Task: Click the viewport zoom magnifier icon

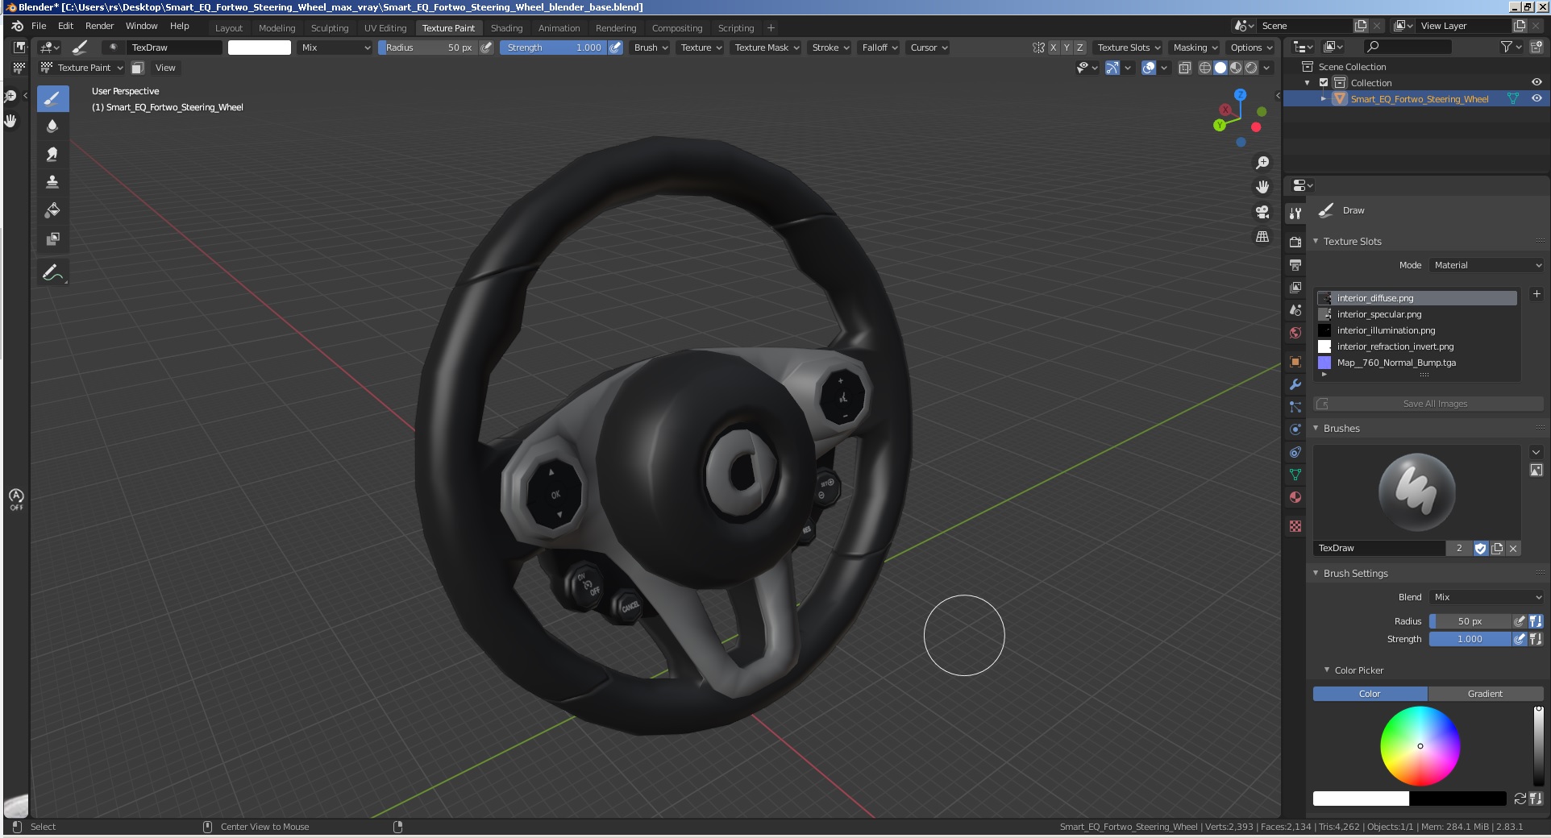Action: 1262,163
